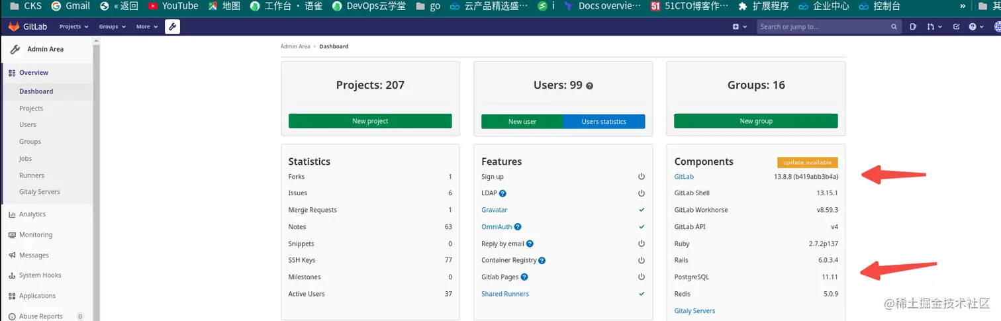Screen dimensions: 1001x321
Task: Click the Abuse Reports icon in sidebar
Action: click(13, 316)
